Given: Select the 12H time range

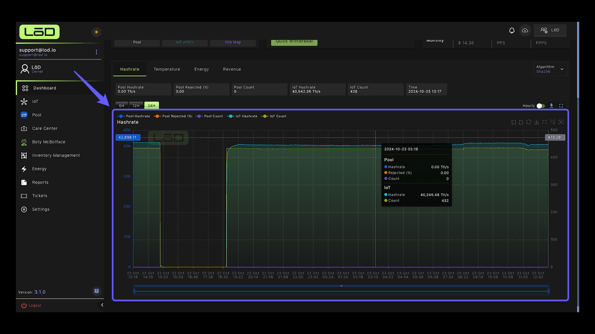Looking at the screenshot, I should click(136, 105).
